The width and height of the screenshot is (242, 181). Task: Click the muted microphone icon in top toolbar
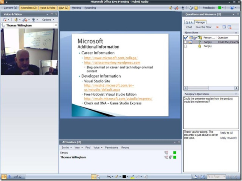177,8
